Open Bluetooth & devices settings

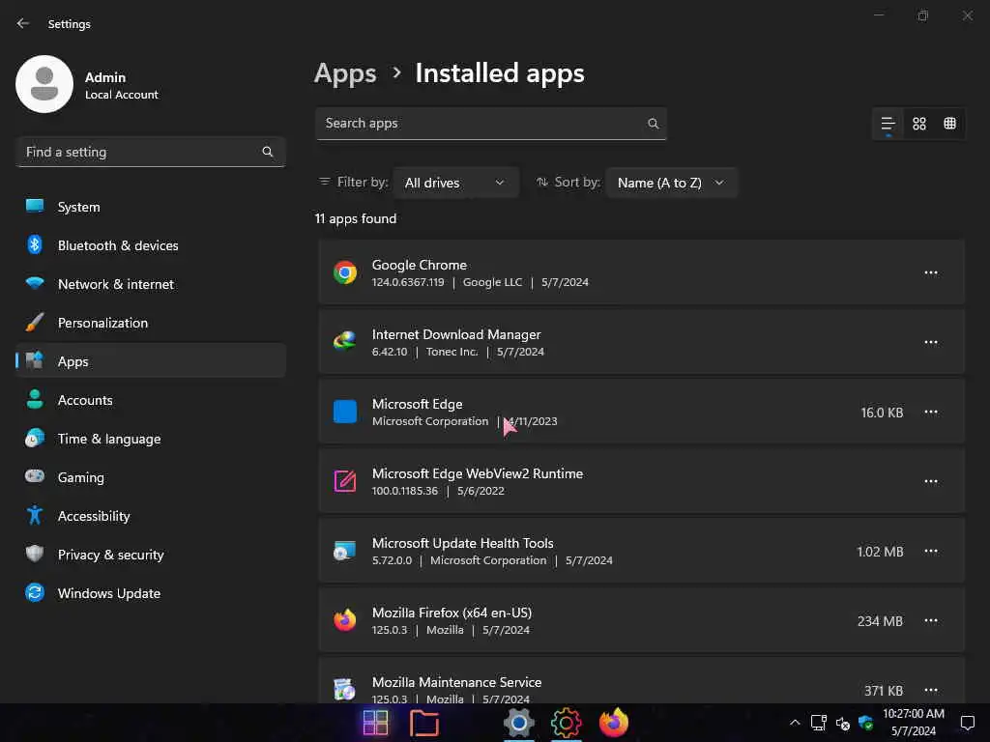(x=150, y=245)
